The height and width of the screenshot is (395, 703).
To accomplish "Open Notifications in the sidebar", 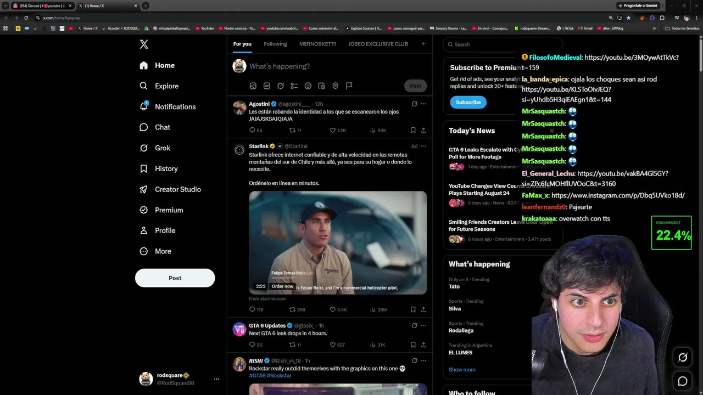I will [x=168, y=106].
